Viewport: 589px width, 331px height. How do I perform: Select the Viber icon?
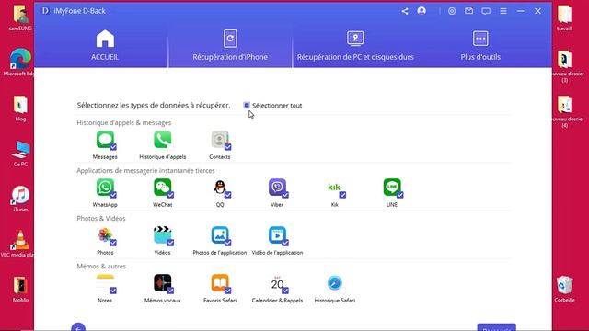(x=277, y=188)
